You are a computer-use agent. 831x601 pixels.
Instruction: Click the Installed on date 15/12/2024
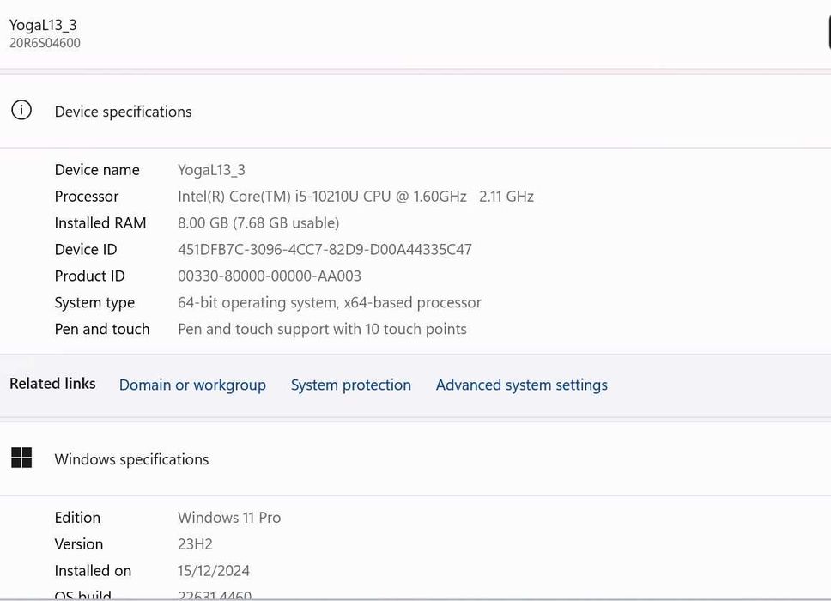coord(214,571)
